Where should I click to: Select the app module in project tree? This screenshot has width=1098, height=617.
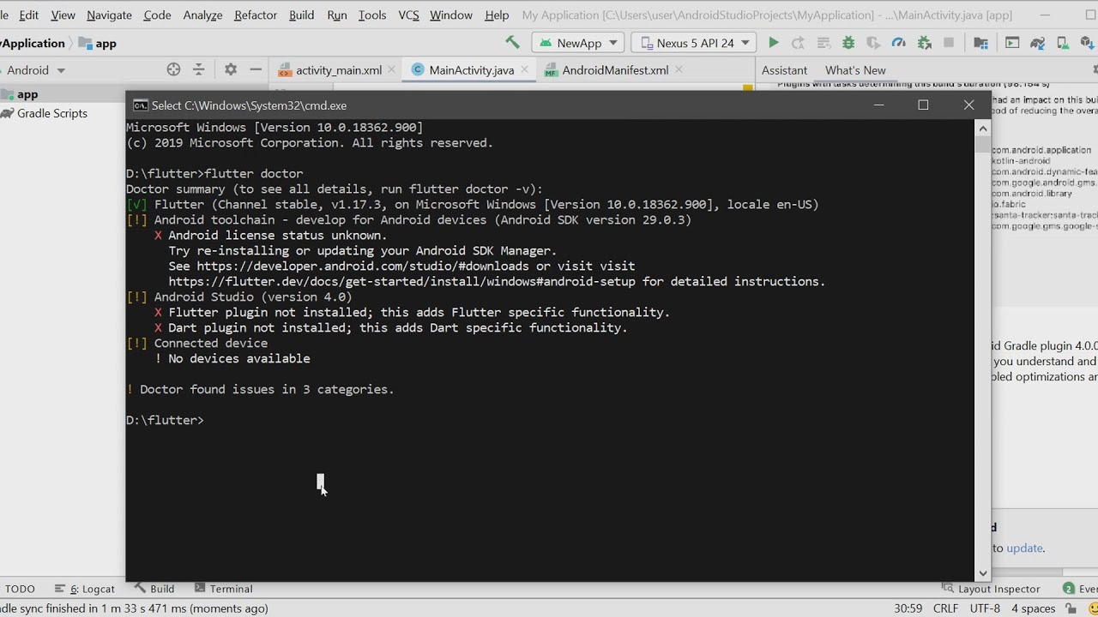(27, 94)
